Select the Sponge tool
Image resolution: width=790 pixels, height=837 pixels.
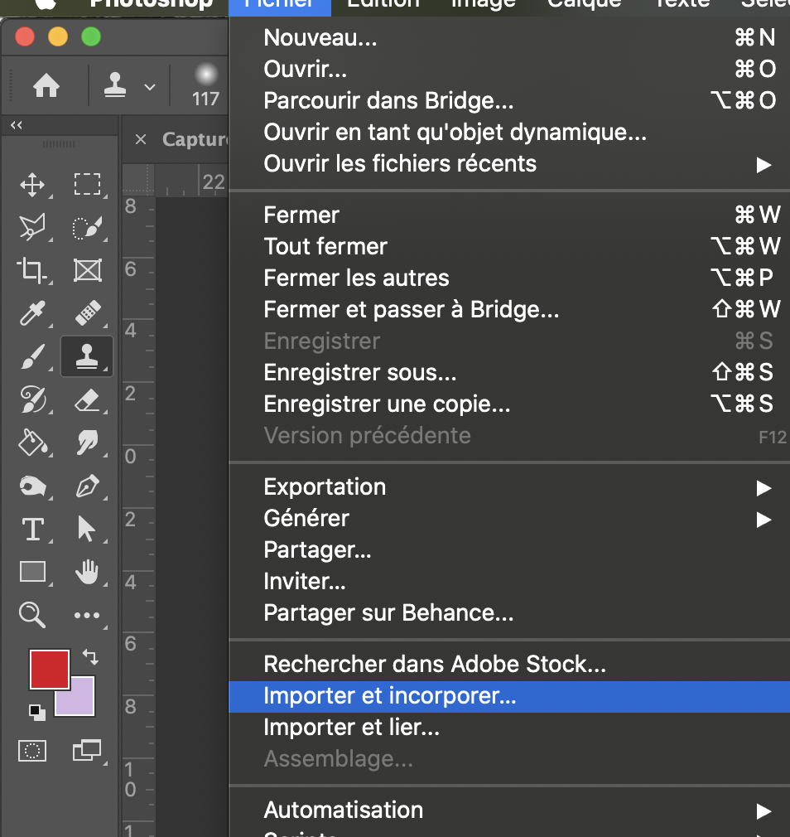[32, 486]
